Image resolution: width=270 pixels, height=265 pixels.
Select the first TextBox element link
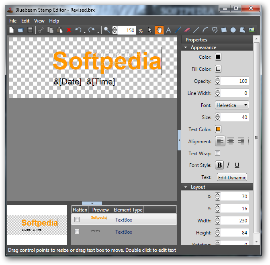click(x=124, y=220)
